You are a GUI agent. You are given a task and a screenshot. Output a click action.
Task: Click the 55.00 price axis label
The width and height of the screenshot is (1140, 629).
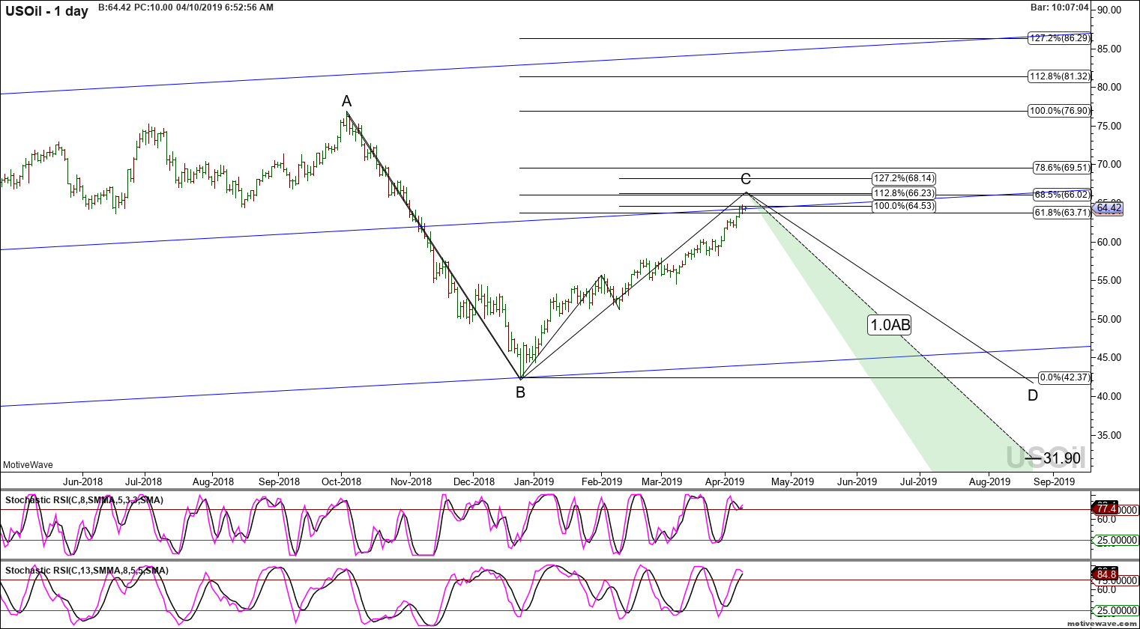point(1109,280)
